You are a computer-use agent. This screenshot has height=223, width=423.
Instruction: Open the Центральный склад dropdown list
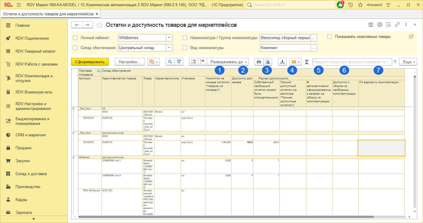169,48
